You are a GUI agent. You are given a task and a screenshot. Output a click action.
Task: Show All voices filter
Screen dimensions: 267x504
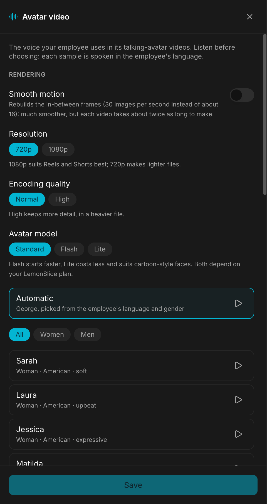coord(19,335)
